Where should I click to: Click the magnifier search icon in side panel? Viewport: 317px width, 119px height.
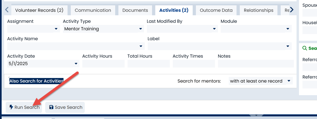coord(305,48)
